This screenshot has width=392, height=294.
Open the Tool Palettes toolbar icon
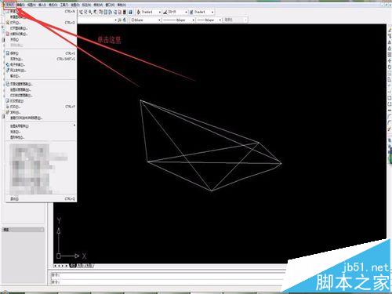tap(110, 12)
